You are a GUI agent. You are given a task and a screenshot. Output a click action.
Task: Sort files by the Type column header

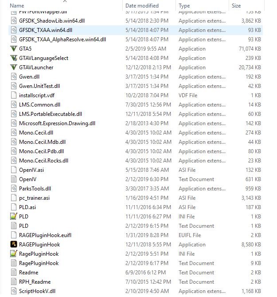[x=184, y=6]
